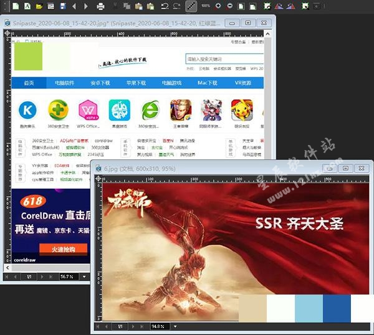Click the 94.8% zoom field in the 6.jpg window
Screen dimensions: 374x335
(160, 326)
